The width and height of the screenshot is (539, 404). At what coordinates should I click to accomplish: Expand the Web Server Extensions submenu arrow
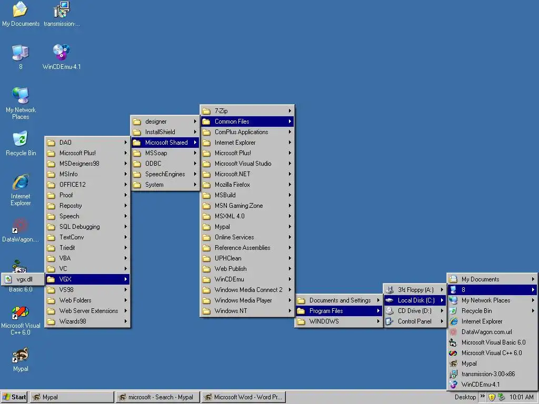pos(125,311)
